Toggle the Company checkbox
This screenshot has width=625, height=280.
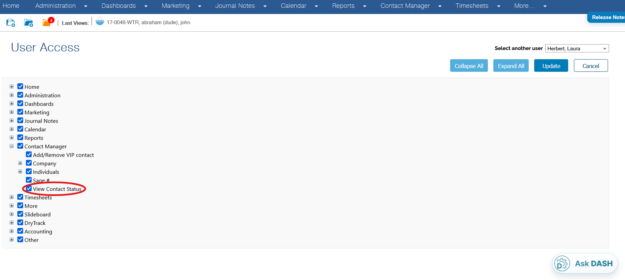pos(29,163)
